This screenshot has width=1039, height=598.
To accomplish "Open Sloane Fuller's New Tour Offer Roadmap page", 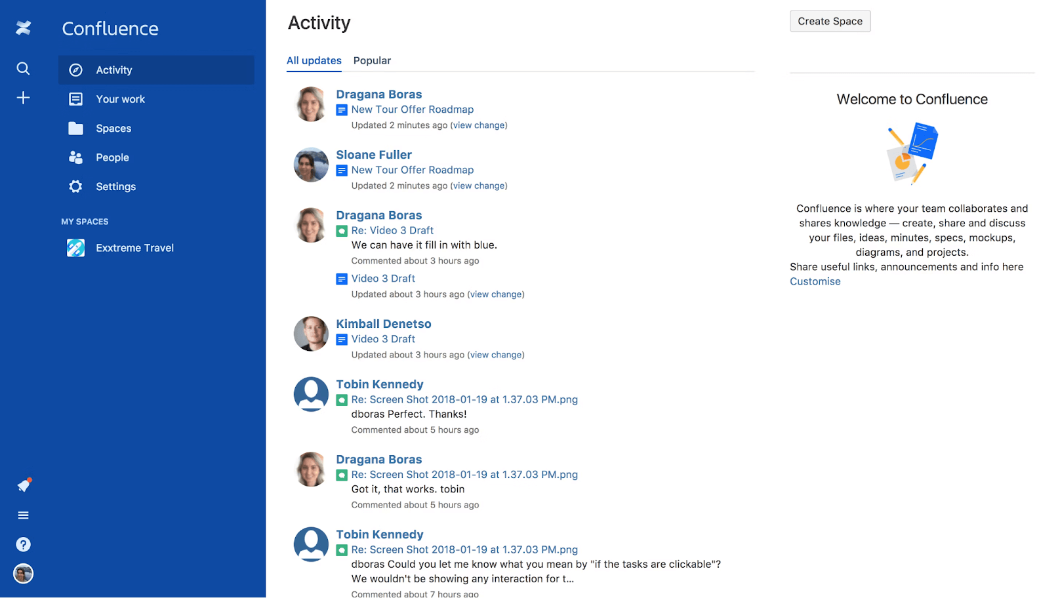I will click(413, 170).
